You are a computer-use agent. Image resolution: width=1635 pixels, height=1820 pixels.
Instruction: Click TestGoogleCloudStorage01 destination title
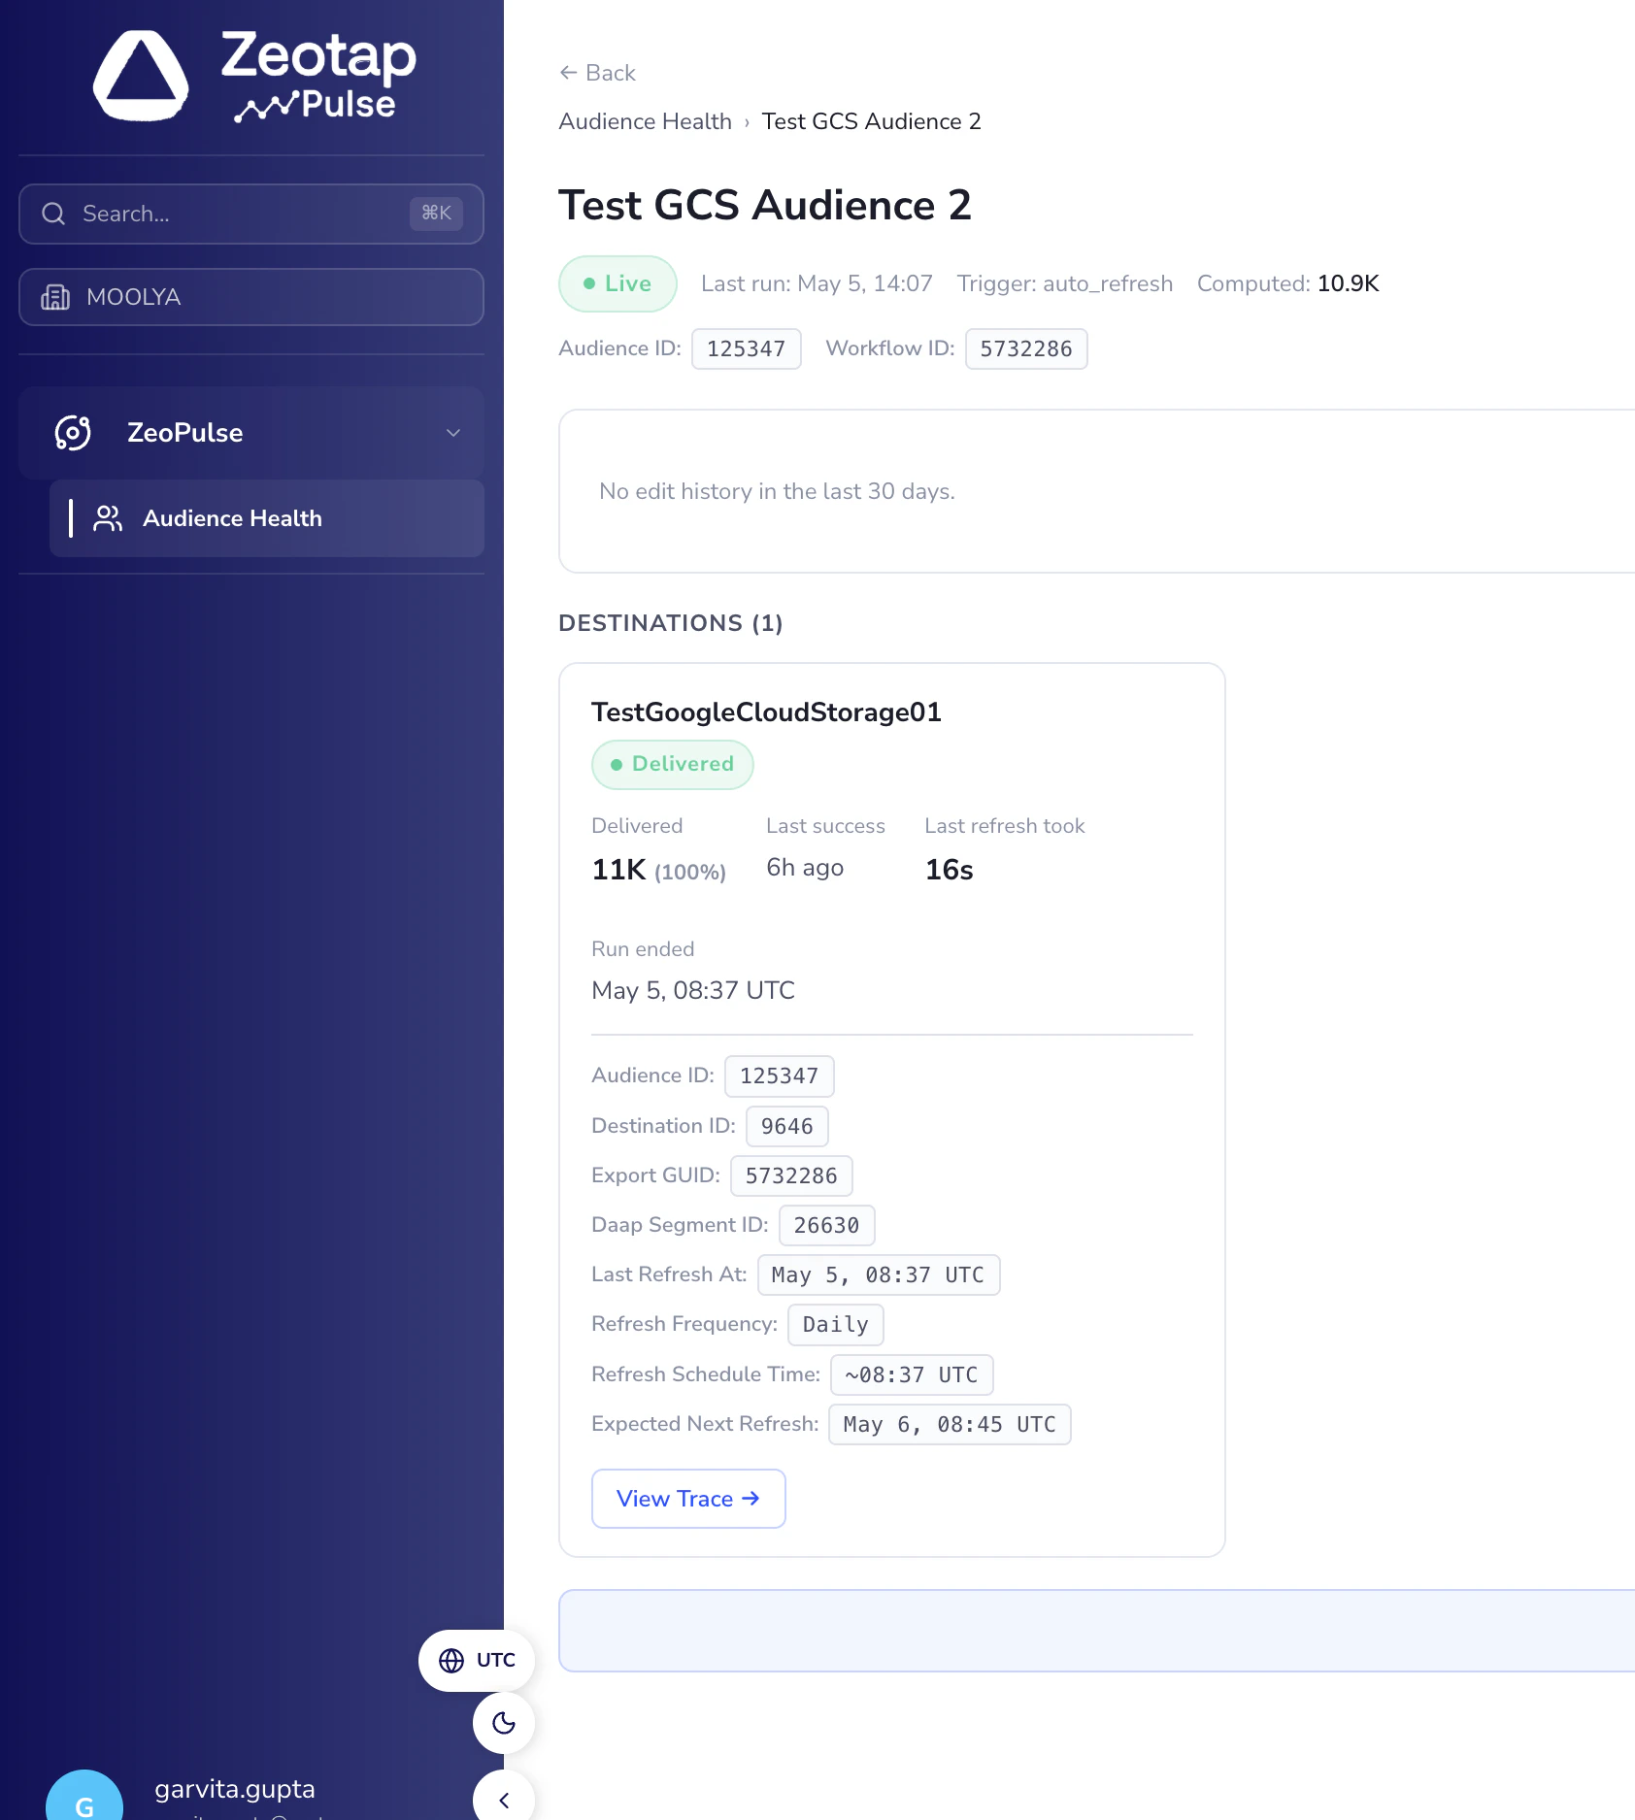(766, 712)
